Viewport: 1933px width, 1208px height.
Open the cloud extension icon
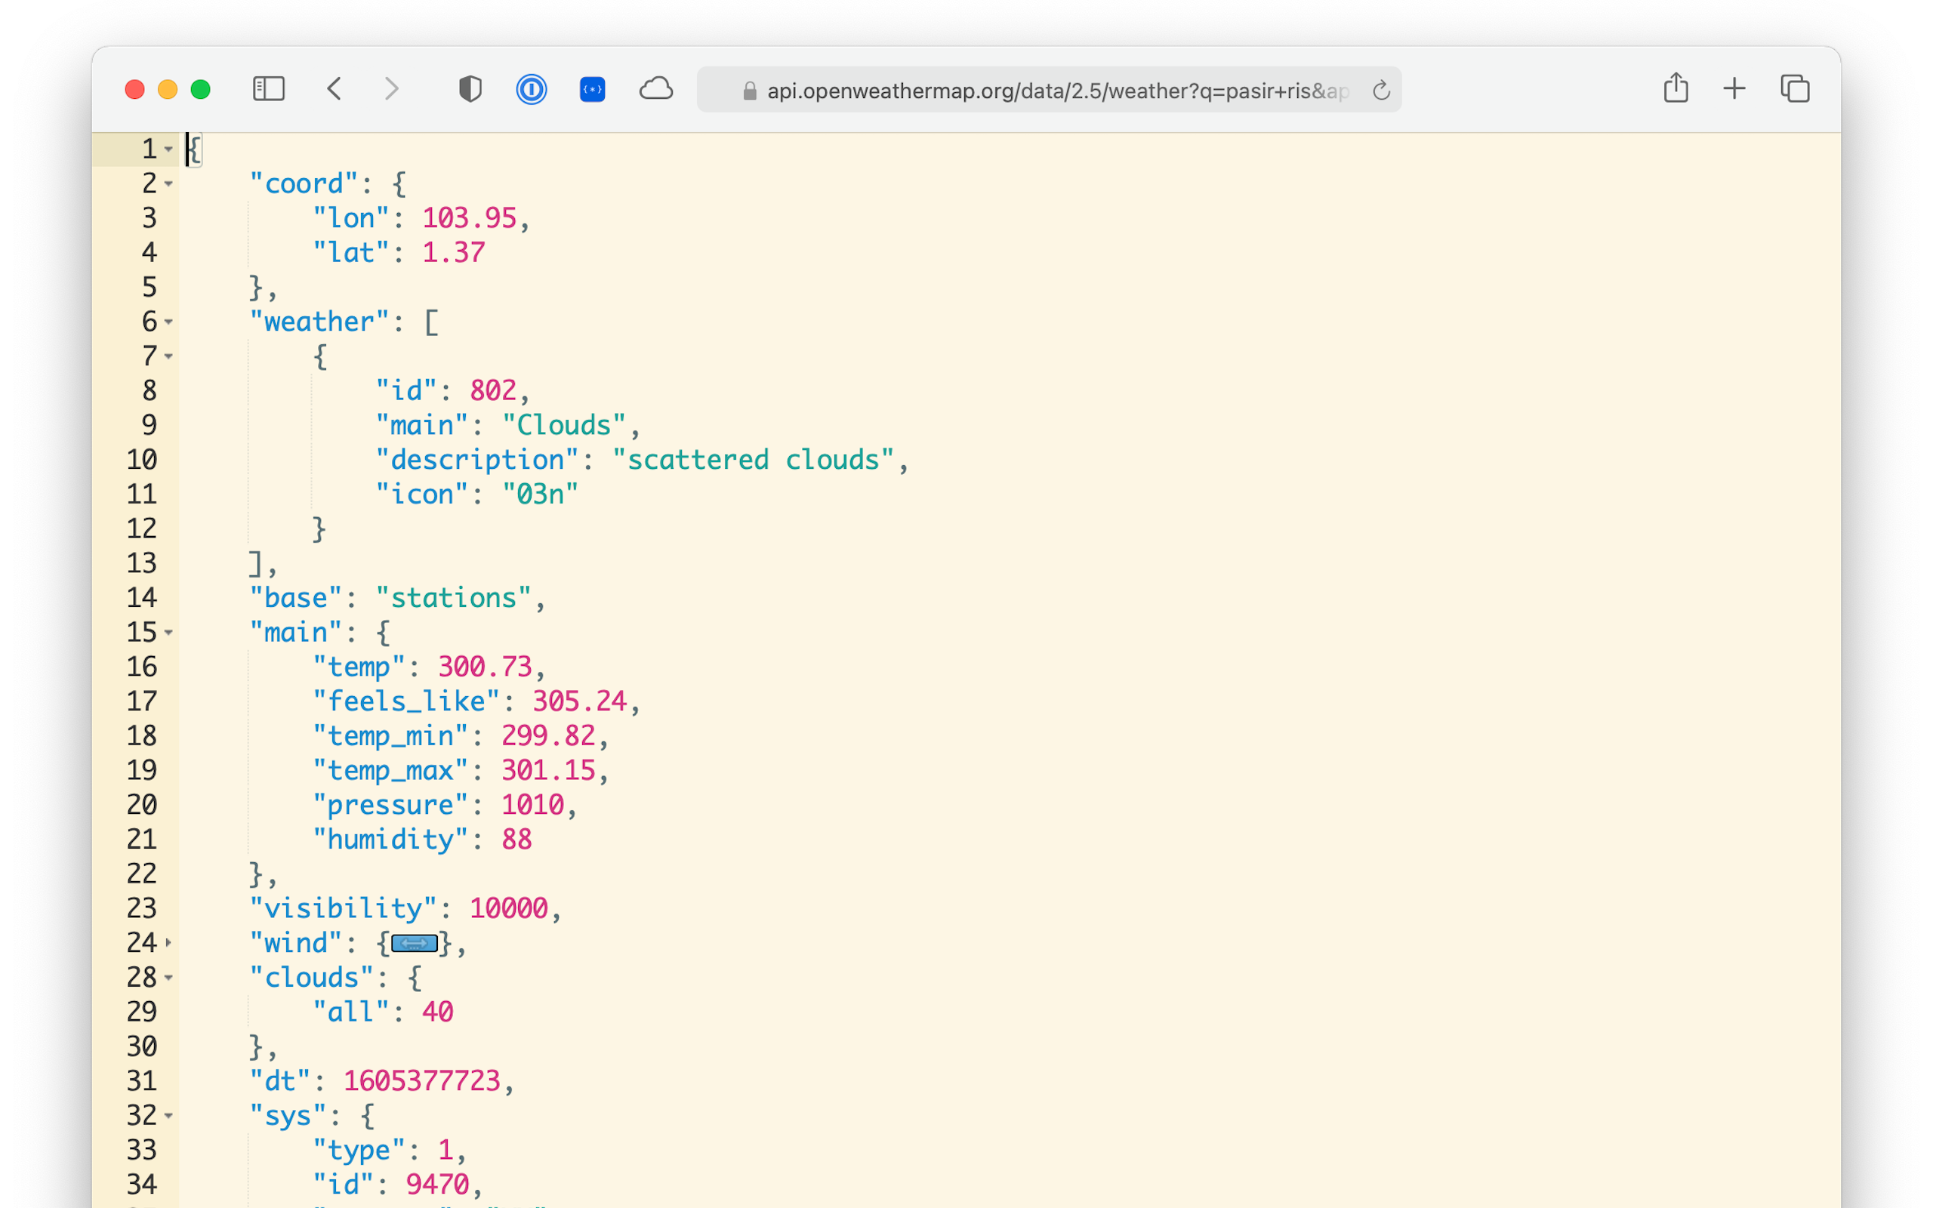pyautogui.click(x=655, y=88)
